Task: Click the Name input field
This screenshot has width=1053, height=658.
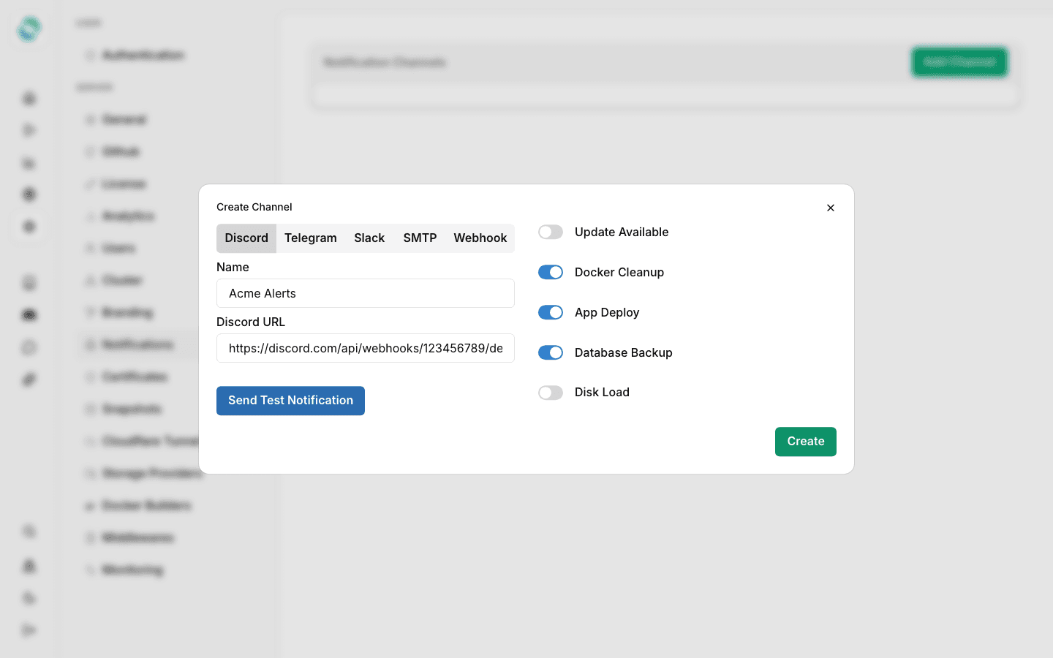Action: coord(366,293)
